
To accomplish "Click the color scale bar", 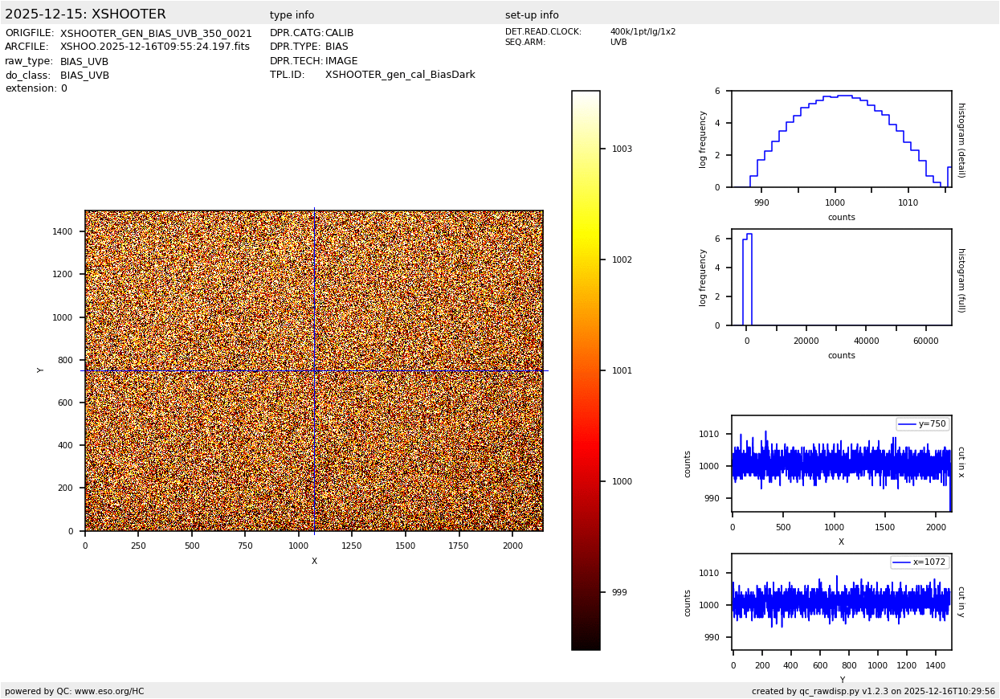I will (586, 370).
